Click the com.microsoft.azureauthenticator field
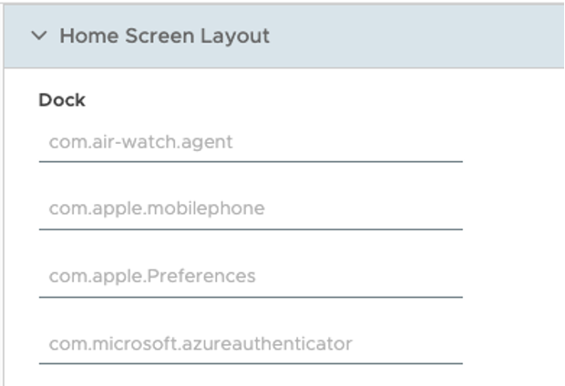This screenshot has height=386, width=565. 250,344
